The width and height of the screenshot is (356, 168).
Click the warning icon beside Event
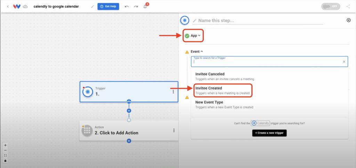pos(187,52)
